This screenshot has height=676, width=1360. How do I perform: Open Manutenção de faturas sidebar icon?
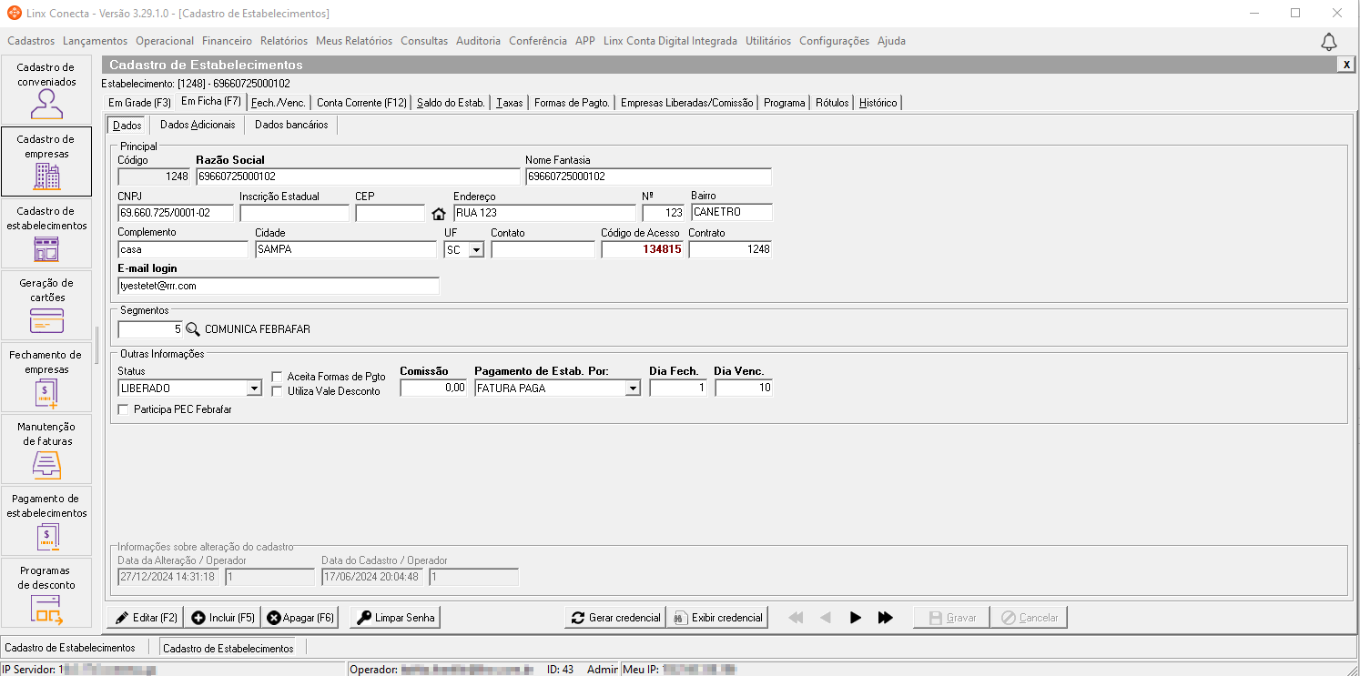point(46,449)
